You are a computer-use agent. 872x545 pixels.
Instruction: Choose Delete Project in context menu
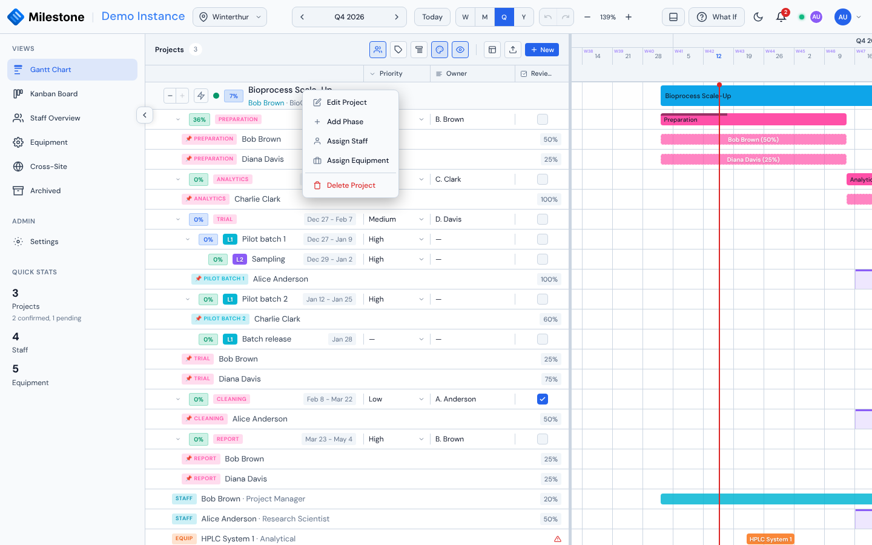351,185
